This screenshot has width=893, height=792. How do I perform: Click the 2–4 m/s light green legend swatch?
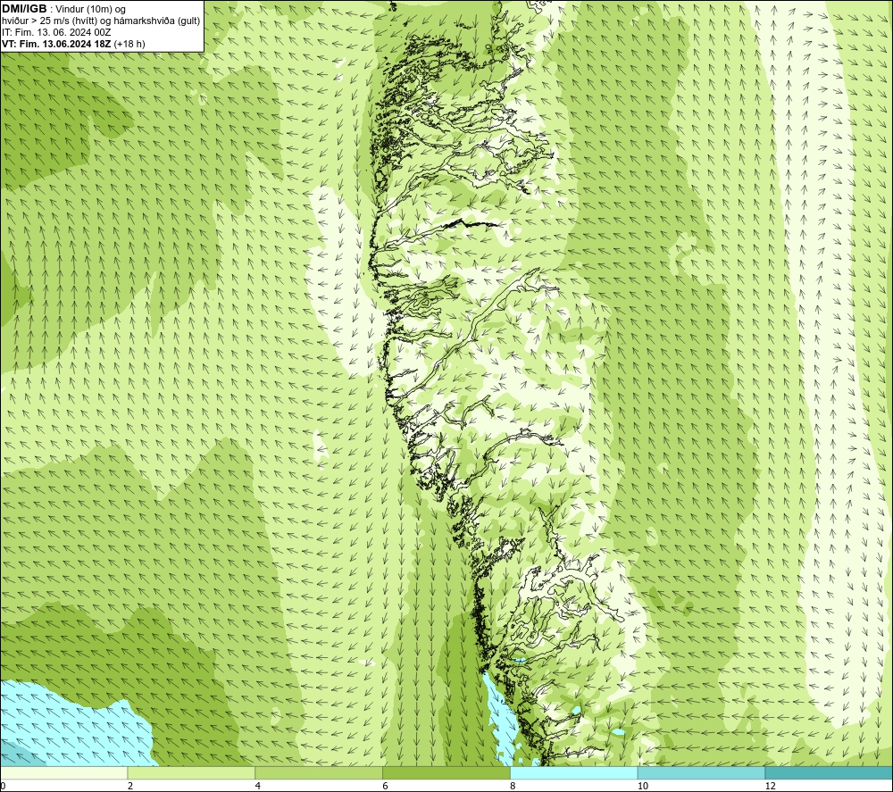(191, 772)
